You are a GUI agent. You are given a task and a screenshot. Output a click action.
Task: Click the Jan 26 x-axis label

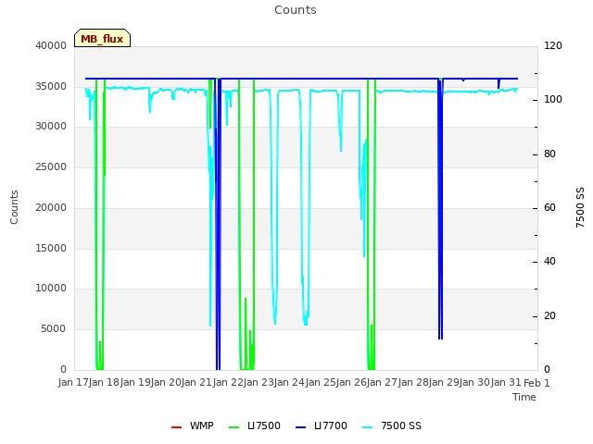(351, 382)
